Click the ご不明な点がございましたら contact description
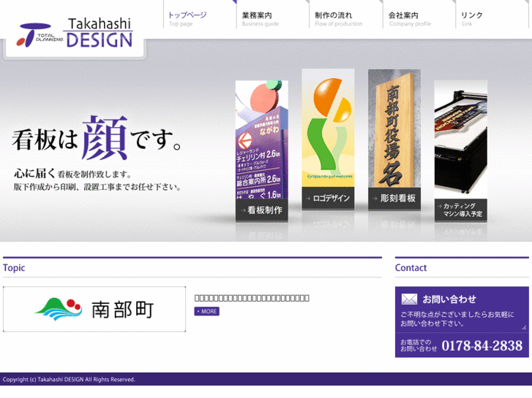The width and height of the screenshot is (532, 398). [457, 318]
